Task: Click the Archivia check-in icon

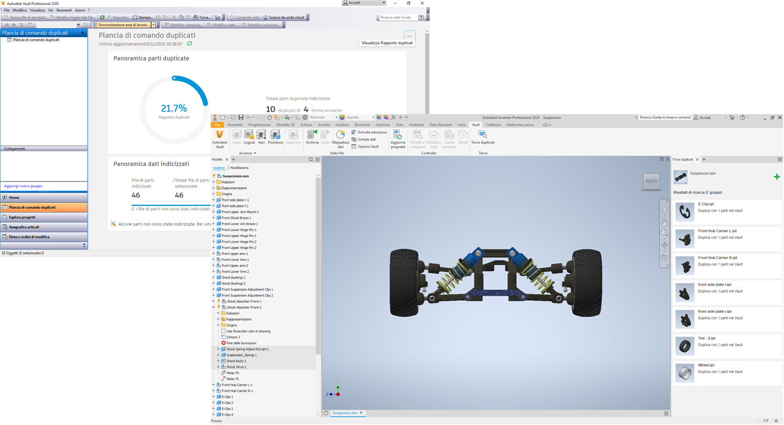Action: (x=312, y=137)
